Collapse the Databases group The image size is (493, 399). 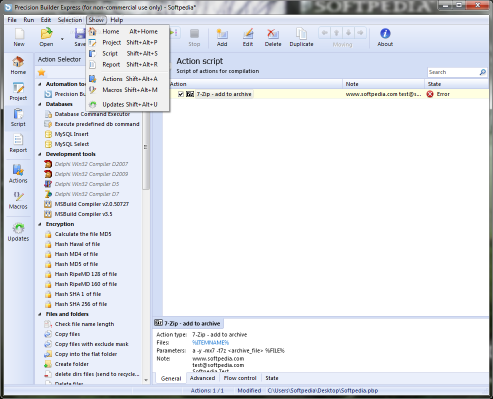point(40,104)
